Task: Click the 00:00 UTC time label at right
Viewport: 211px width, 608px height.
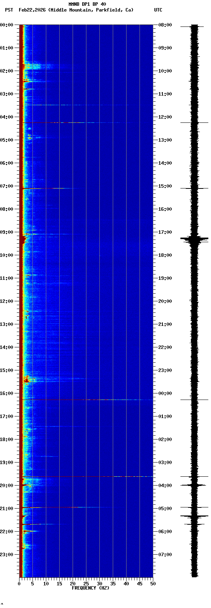Action: click(165, 393)
